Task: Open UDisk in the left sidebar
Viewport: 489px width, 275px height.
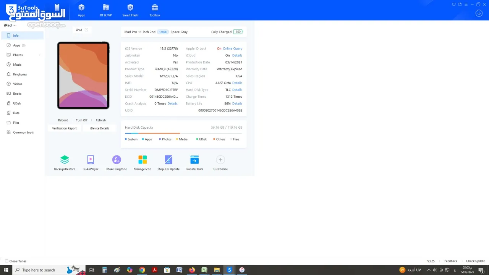Action: 22,103
